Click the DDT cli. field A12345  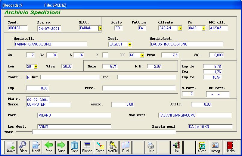(x=219, y=28)
